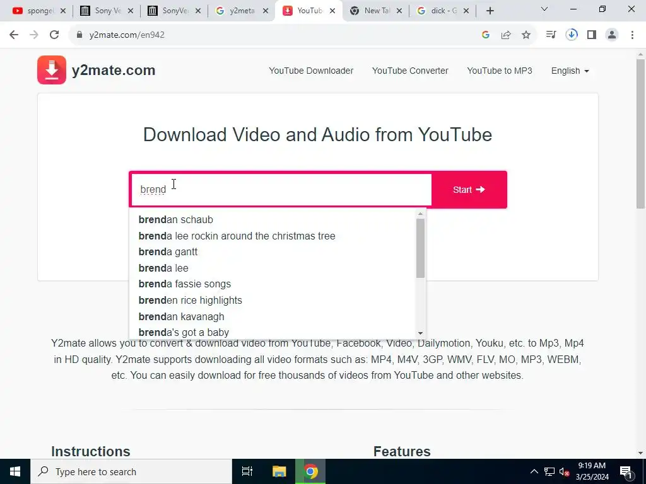Close the y2meta Google tab
This screenshot has height=484, width=646.
click(x=266, y=11)
